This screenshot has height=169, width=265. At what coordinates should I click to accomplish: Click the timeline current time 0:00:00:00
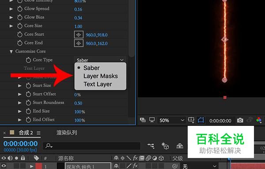pos(21,144)
